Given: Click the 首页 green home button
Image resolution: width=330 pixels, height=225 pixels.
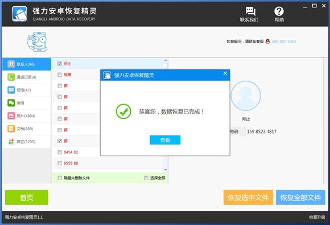Looking at the screenshot, I should (27, 197).
